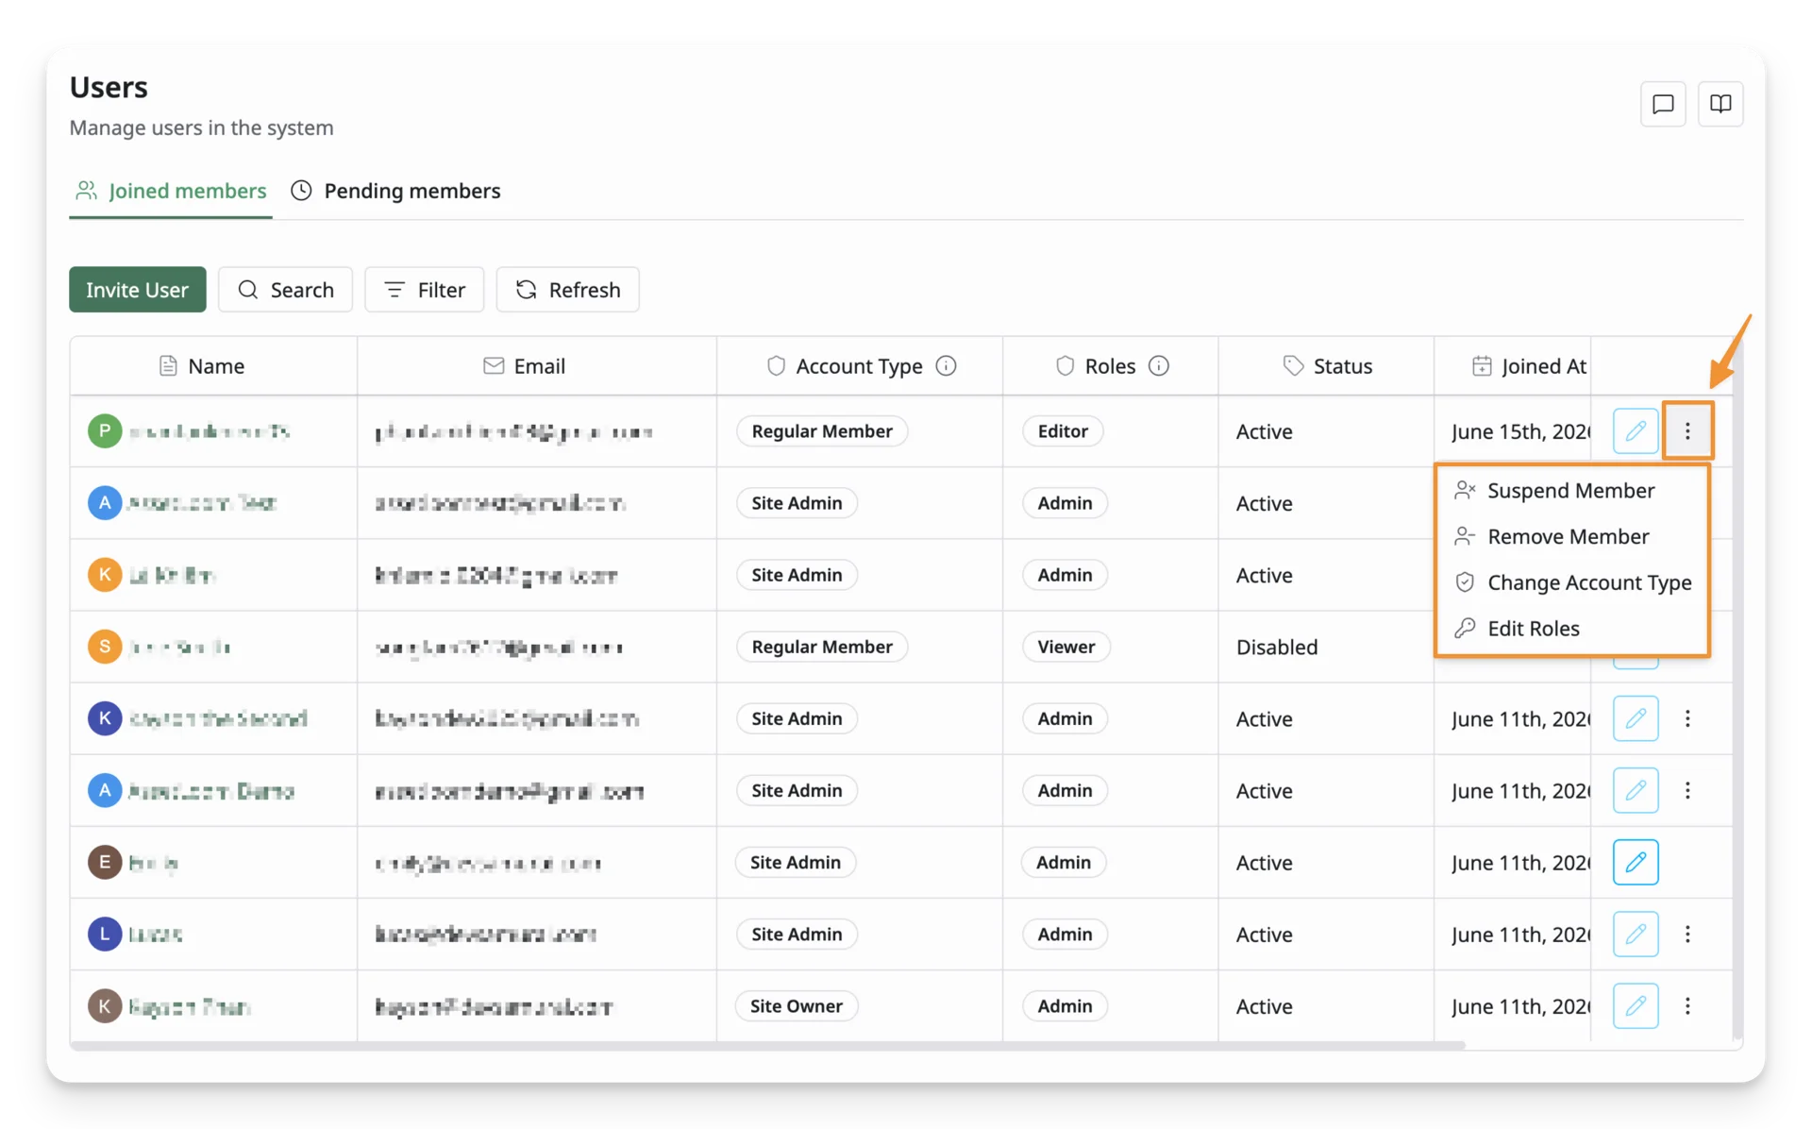1812x1129 pixels.
Task: Click the Invite User button
Action: point(138,290)
